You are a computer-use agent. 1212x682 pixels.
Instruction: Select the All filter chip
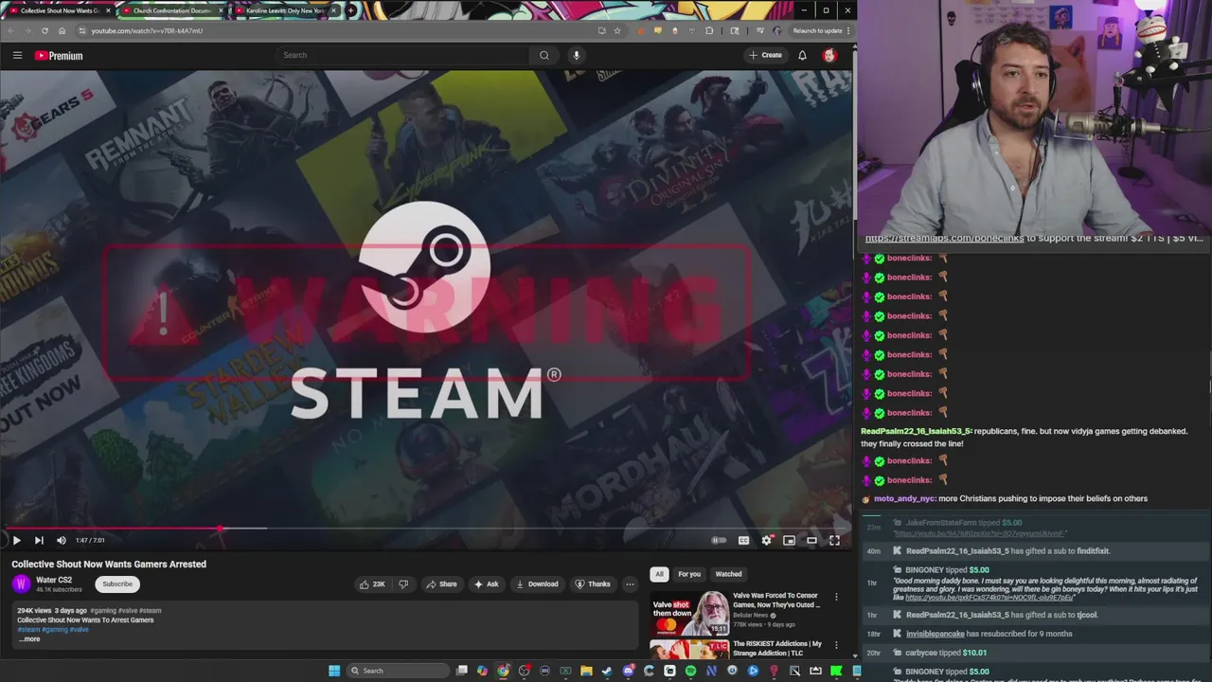(659, 574)
